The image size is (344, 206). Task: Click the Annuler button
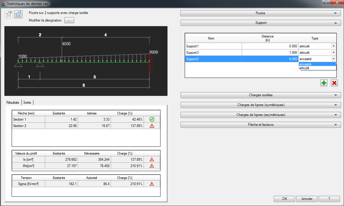point(307,199)
